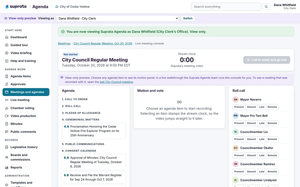Mark Councilmember Liu as Remote

click(x=272, y=139)
